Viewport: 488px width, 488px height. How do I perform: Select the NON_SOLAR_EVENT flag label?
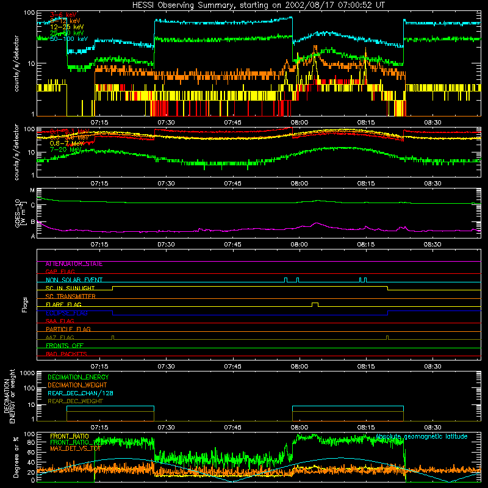coord(74,280)
